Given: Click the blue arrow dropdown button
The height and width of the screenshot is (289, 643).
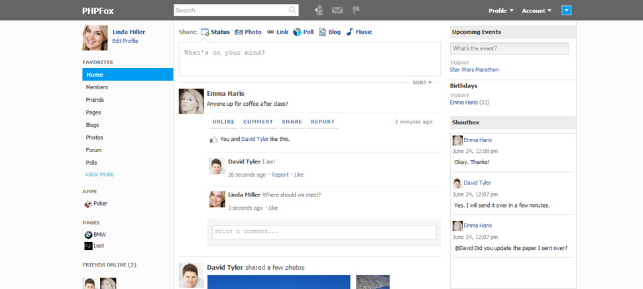Looking at the screenshot, I should (x=566, y=11).
